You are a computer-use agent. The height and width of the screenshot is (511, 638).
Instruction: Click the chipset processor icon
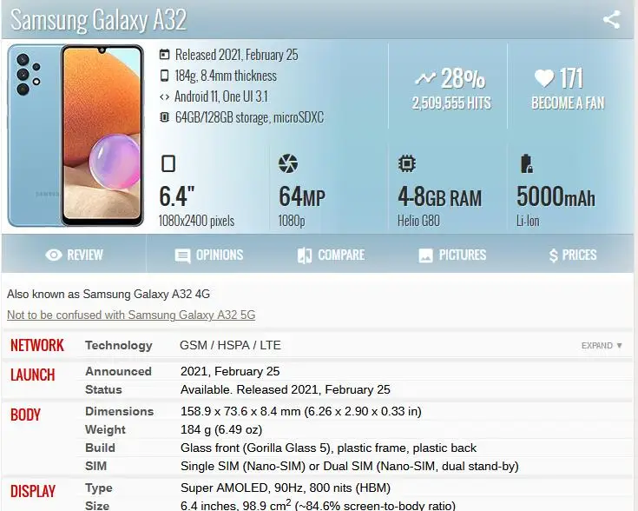[407, 163]
